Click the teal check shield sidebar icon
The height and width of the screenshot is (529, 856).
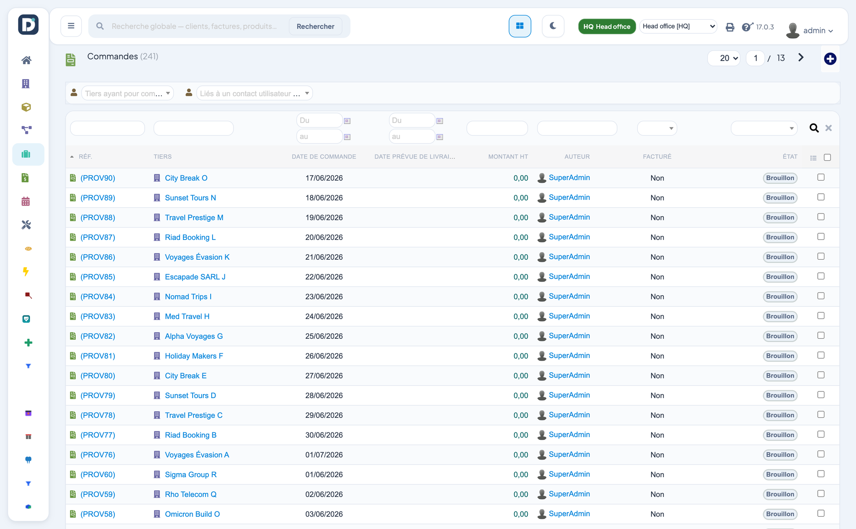pos(26,319)
